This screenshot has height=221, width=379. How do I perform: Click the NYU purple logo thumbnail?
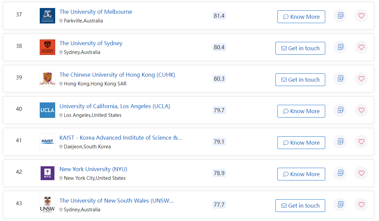coord(47,173)
